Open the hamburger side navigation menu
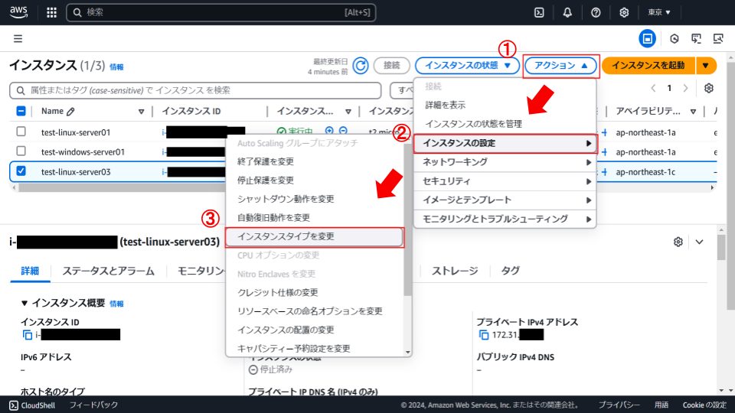735x413 pixels. (18, 39)
